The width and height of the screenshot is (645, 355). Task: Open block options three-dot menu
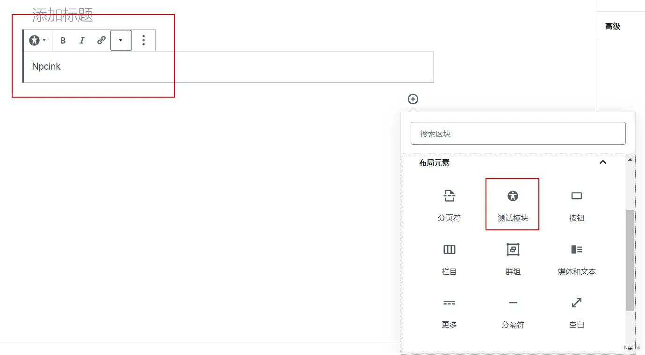pos(144,40)
